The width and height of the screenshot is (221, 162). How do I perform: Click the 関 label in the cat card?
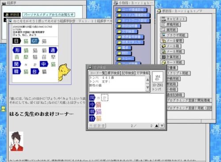point(17,64)
